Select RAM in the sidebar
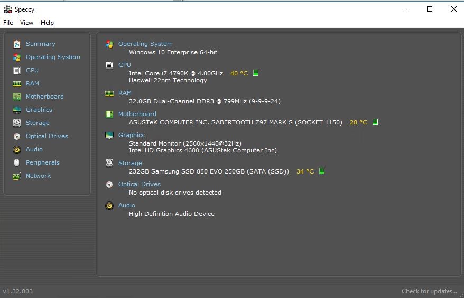This screenshot has height=298, width=464. click(x=32, y=83)
